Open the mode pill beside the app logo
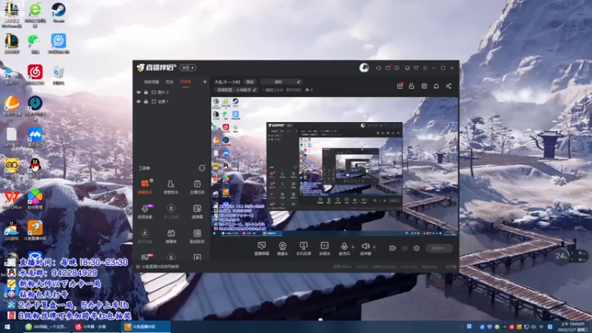This screenshot has width=592, height=333. (188, 67)
